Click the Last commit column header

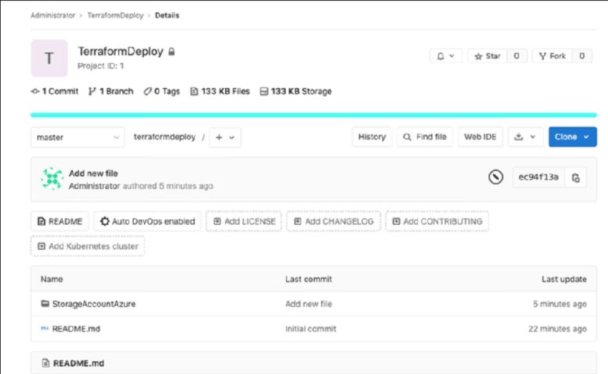[x=309, y=279]
